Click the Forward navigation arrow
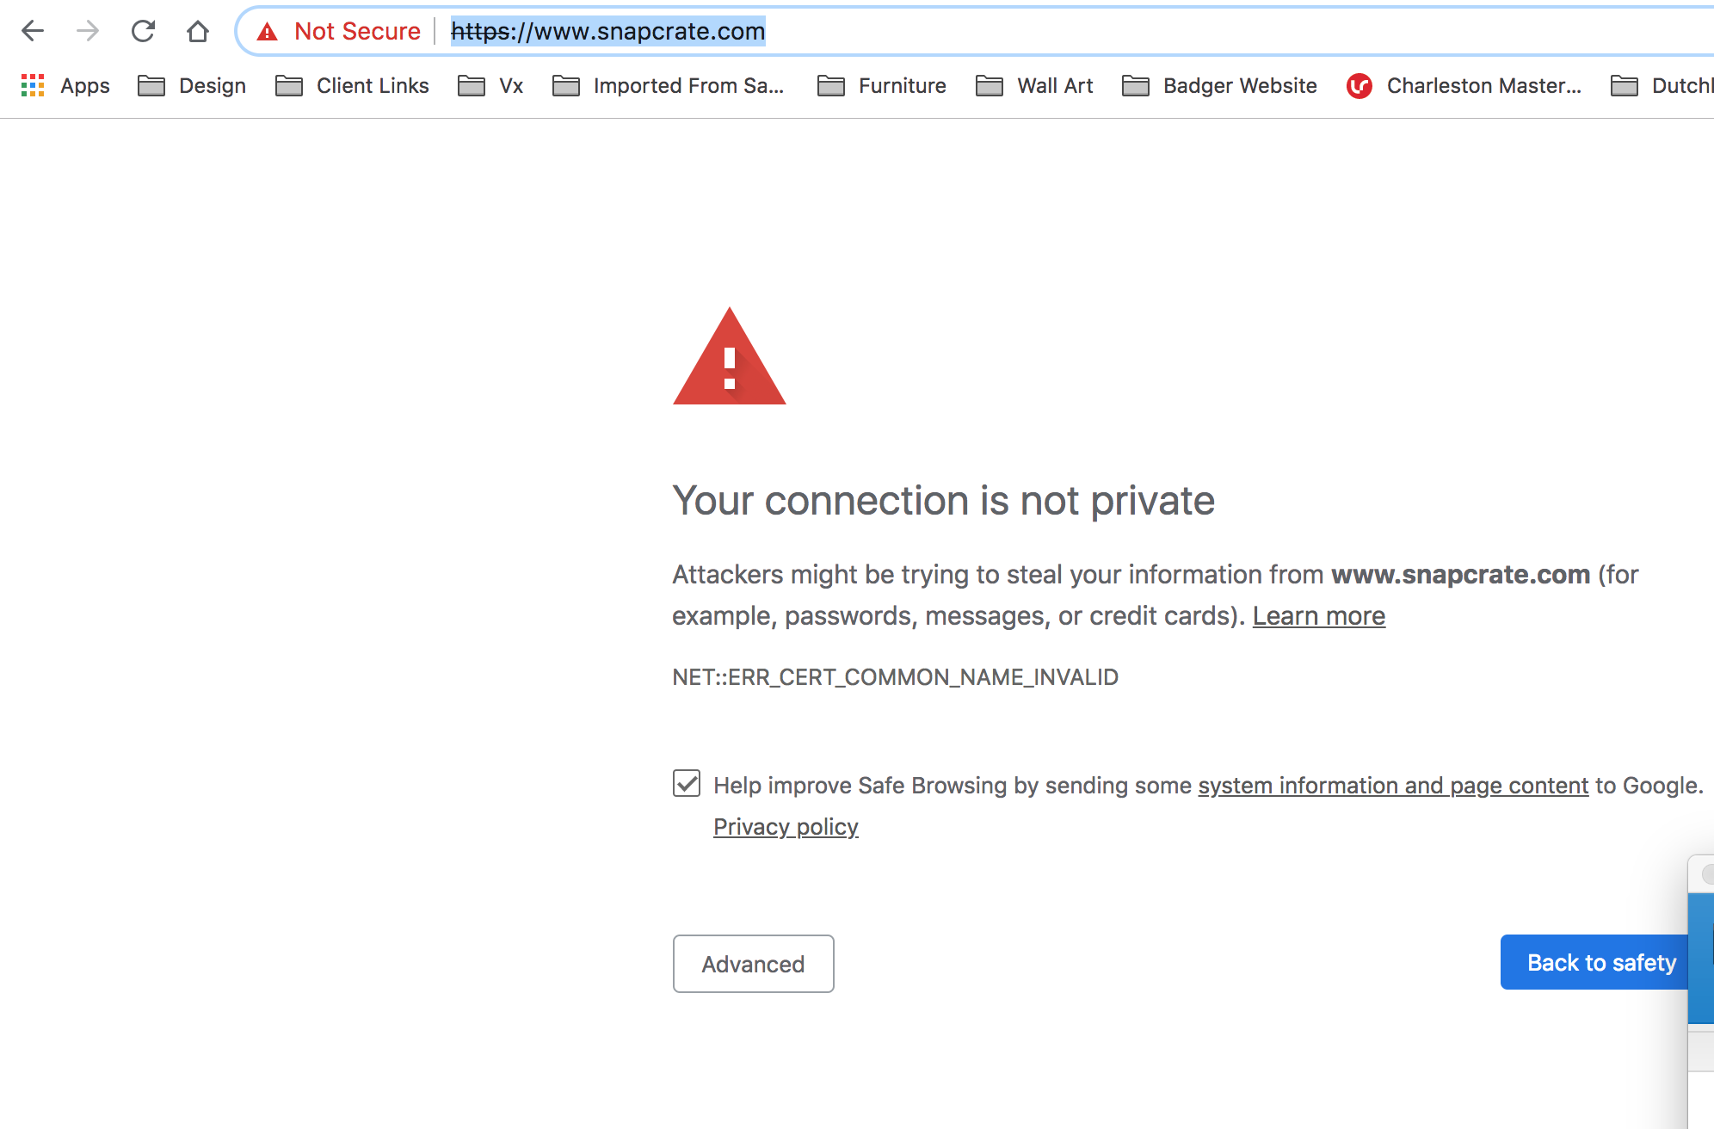The height and width of the screenshot is (1129, 1714). pyautogui.click(x=88, y=32)
